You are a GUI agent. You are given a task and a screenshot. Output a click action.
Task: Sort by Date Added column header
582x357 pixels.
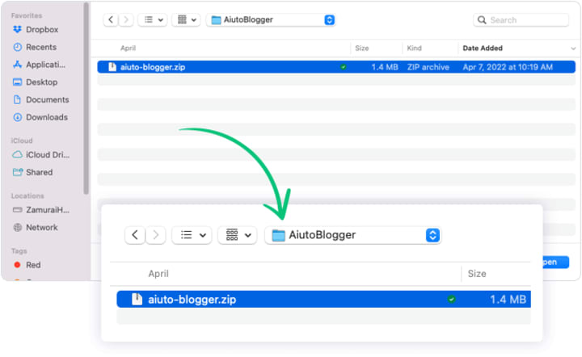pyautogui.click(x=483, y=48)
